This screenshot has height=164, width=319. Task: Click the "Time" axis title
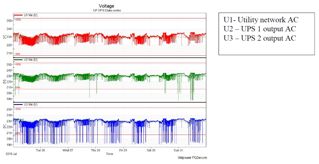tap(109, 154)
